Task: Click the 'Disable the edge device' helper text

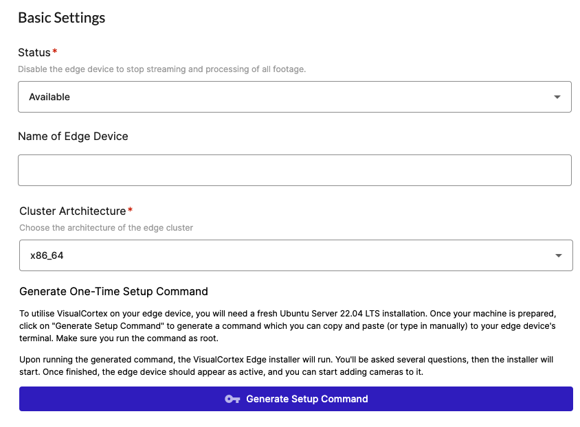Action: click(x=161, y=69)
